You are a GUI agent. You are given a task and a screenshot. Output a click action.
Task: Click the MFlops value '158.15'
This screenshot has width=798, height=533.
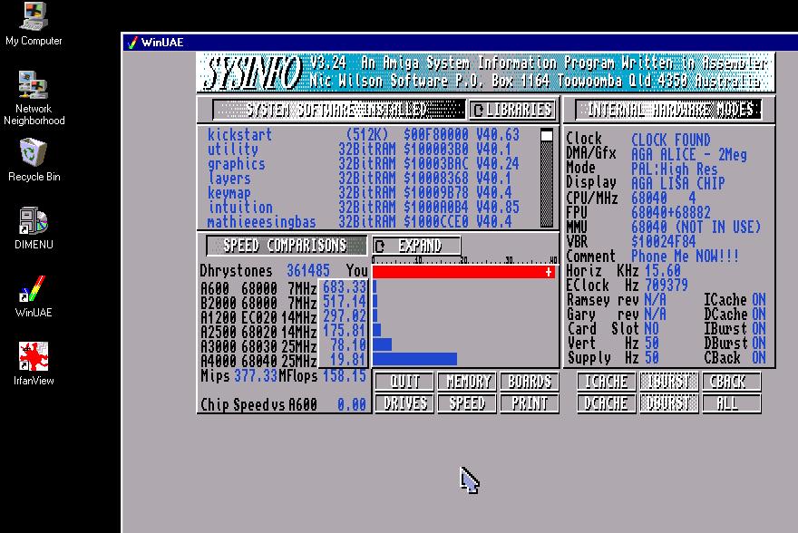click(345, 376)
